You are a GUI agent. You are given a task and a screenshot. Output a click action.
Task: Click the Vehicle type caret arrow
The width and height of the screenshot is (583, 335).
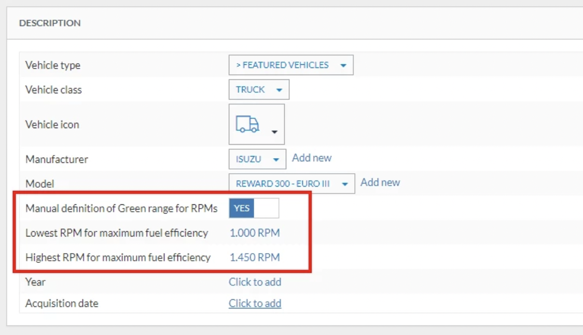point(343,65)
